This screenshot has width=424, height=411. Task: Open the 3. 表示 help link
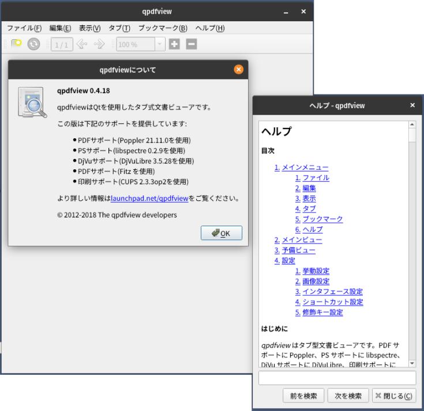click(305, 199)
